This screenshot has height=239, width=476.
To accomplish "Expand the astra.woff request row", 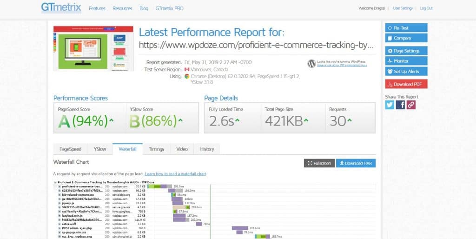I will coord(59,224).
